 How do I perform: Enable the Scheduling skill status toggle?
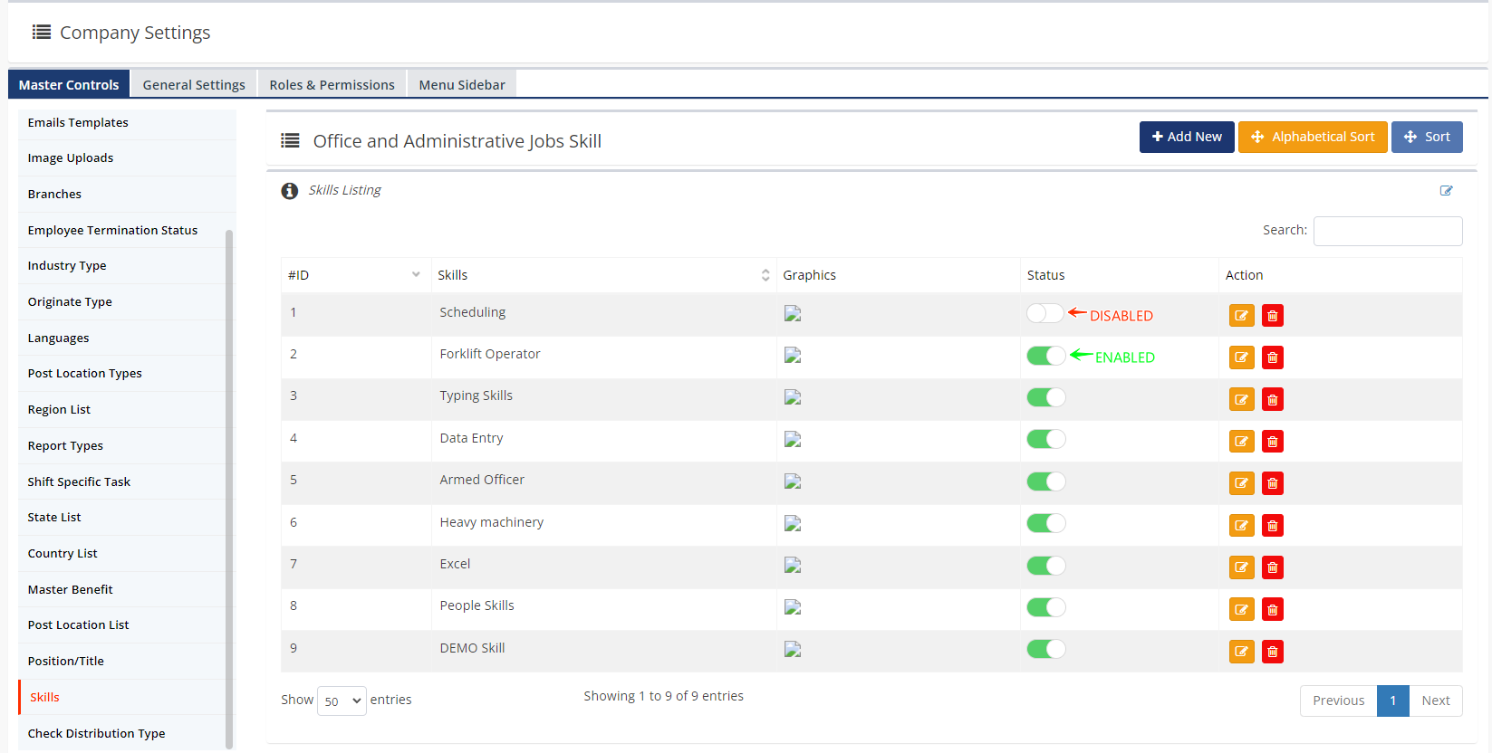(x=1045, y=313)
